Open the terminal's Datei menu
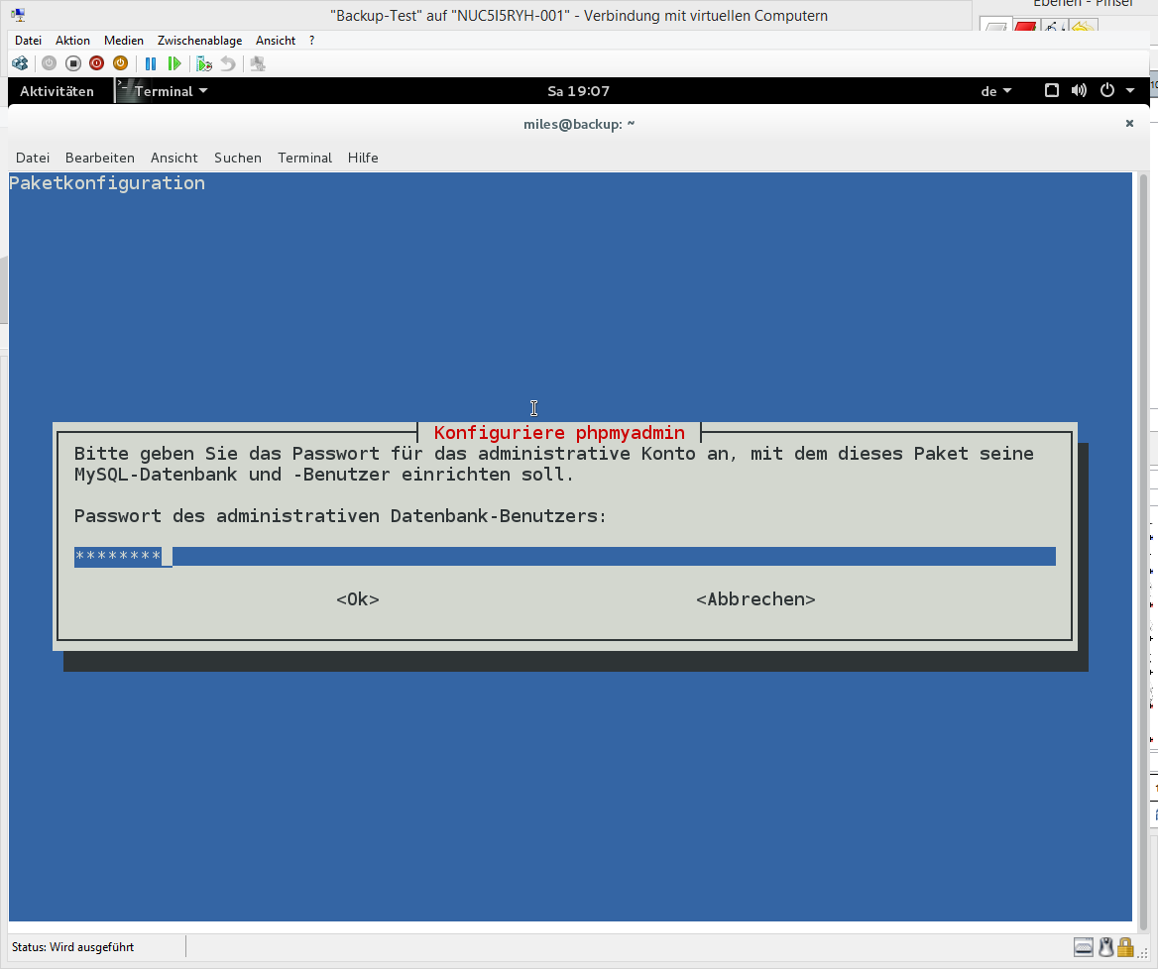This screenshot has height=969, width=1158. point(33,158)
